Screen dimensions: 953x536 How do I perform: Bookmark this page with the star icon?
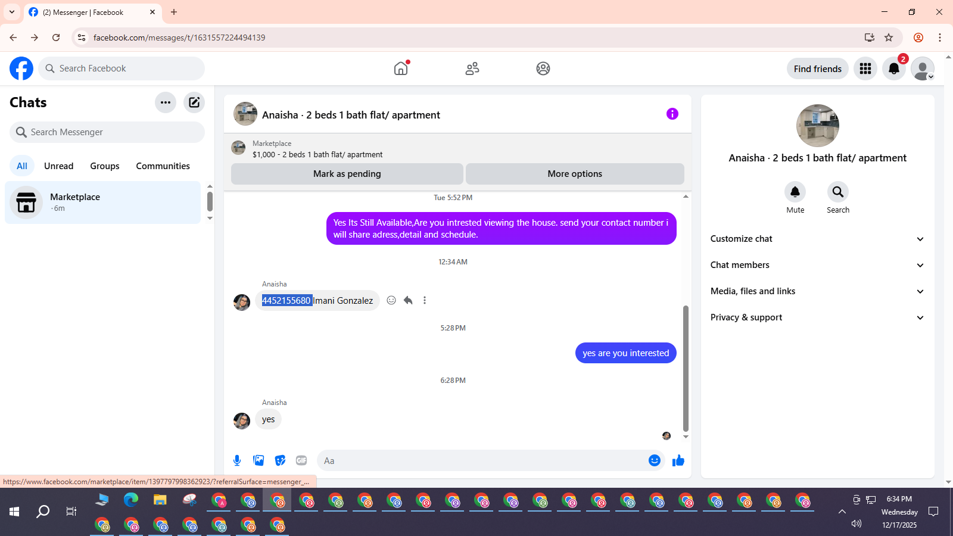[889, 38]
